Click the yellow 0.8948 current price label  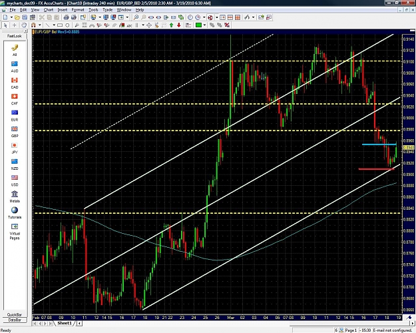point(409,147)
